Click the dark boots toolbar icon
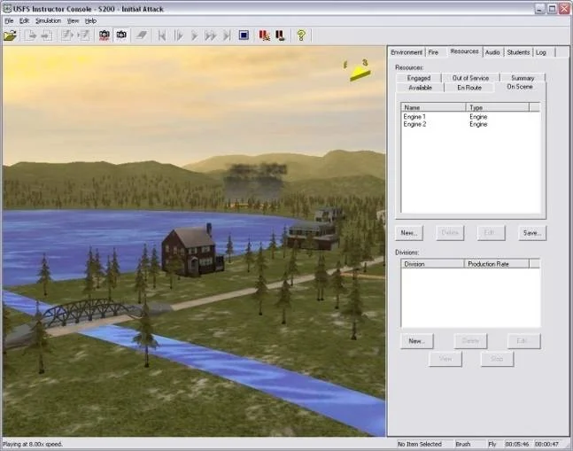573x451 pixels. point(280,35)
